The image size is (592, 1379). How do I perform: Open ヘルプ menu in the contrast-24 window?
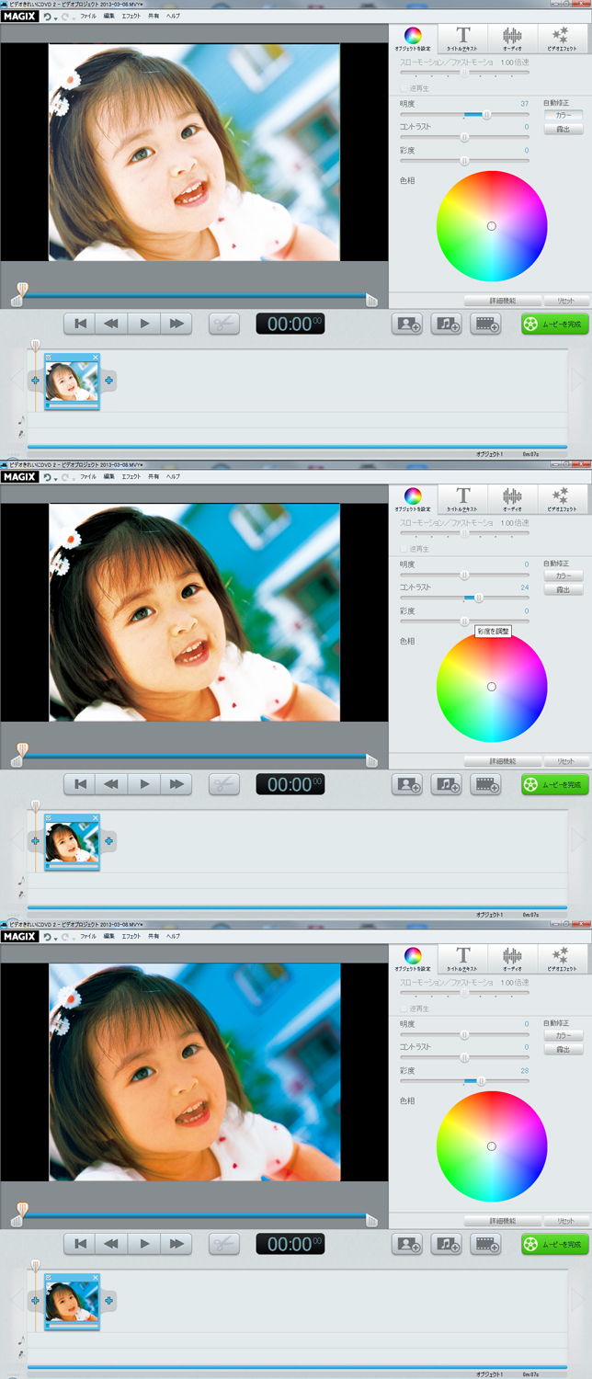[173, 476]
